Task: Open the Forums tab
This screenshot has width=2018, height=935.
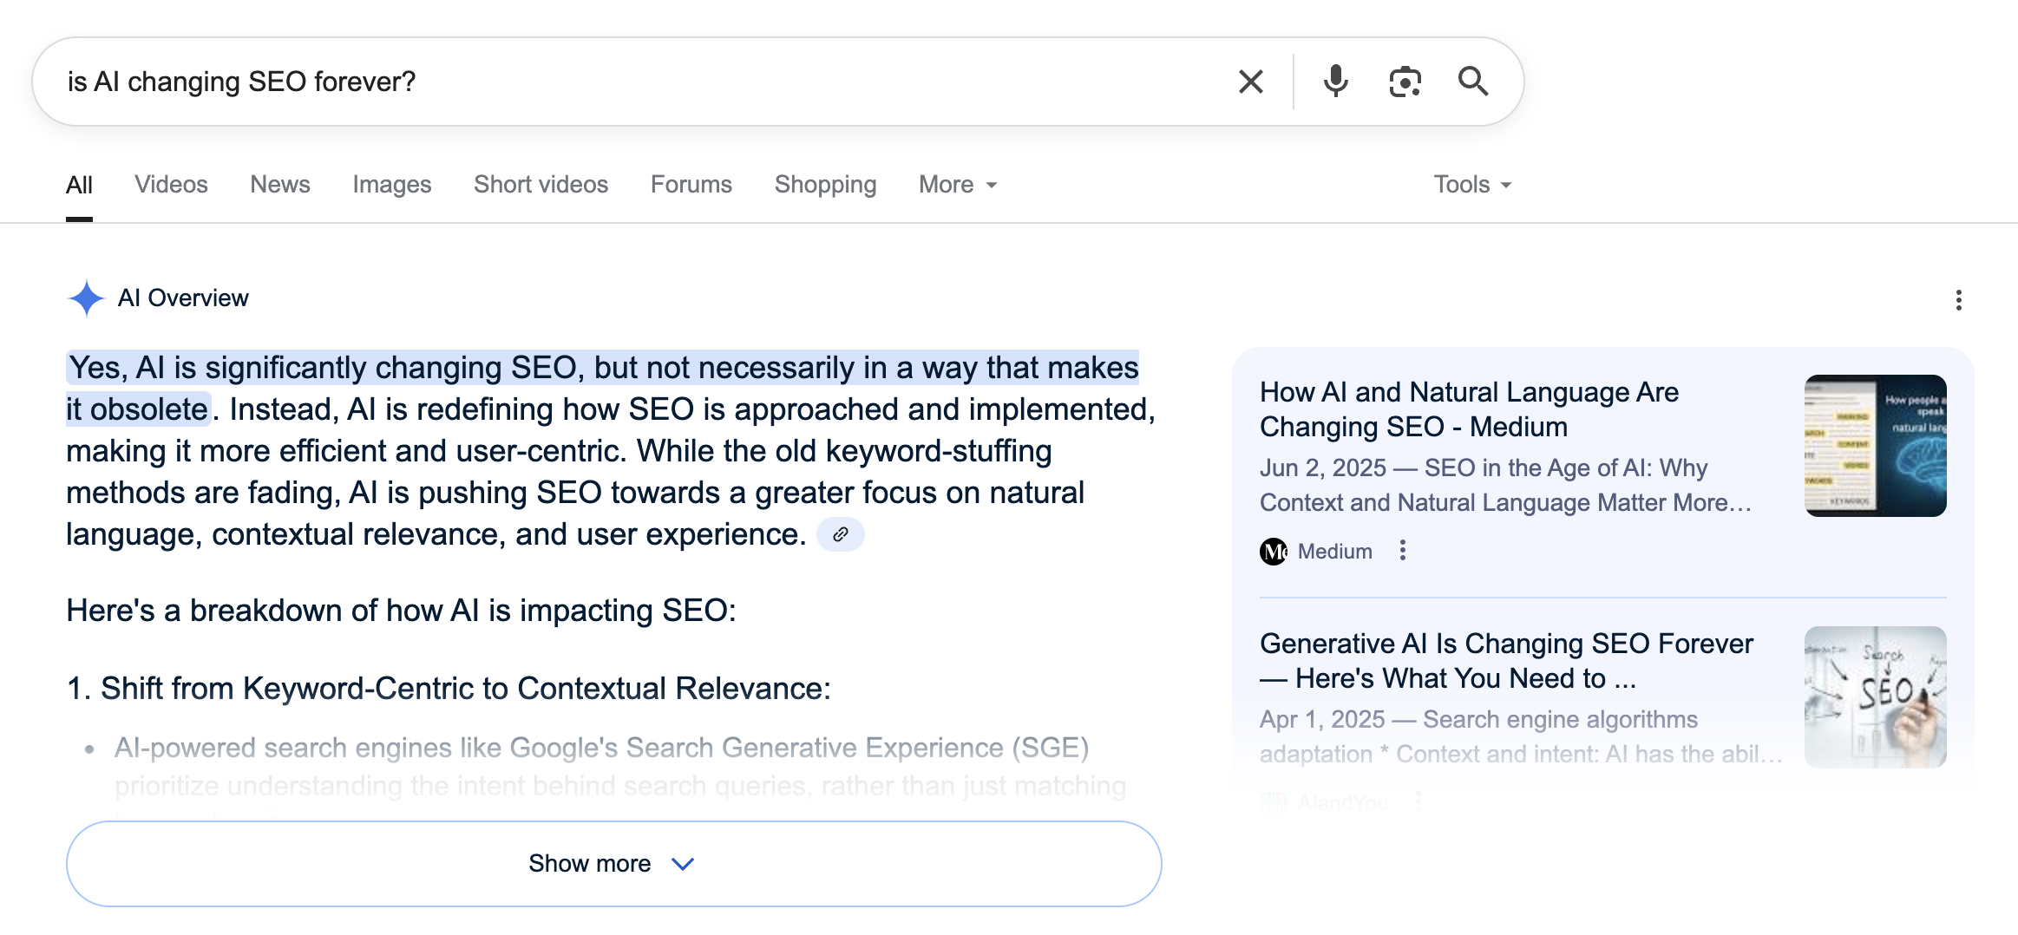Action: click(691, 185)
